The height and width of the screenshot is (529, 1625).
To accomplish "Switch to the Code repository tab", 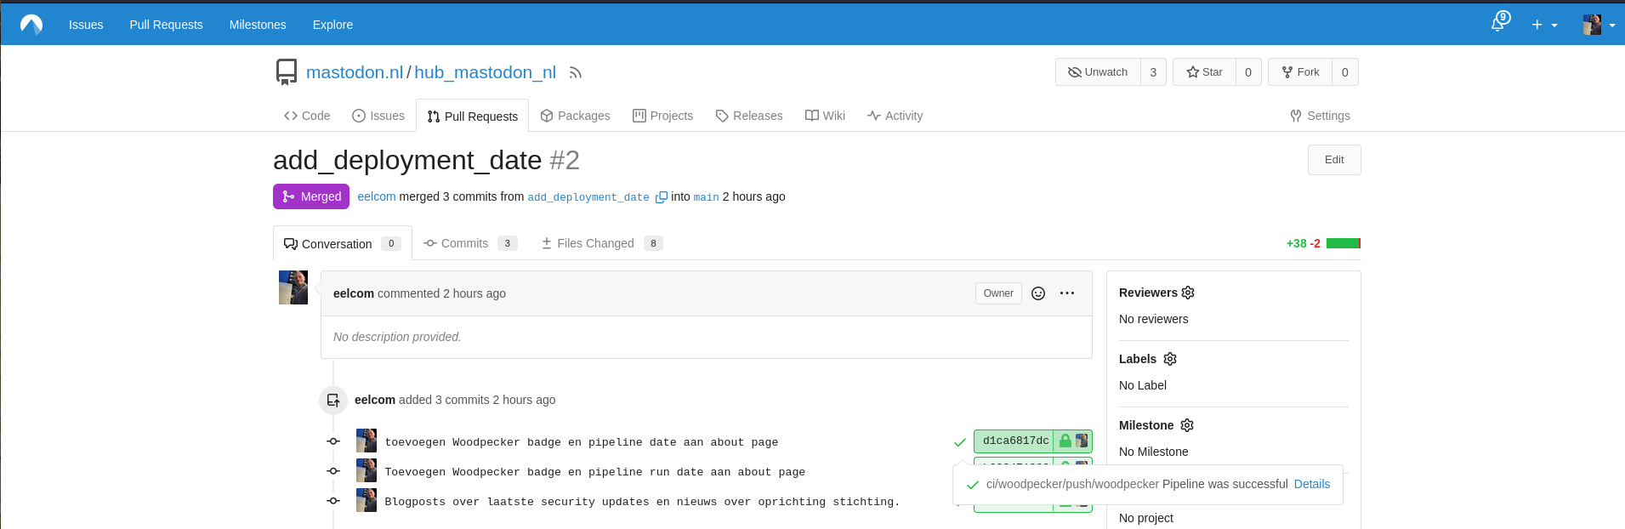I will coord(307,116).
